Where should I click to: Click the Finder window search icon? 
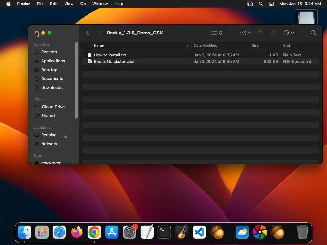point(313,33)
